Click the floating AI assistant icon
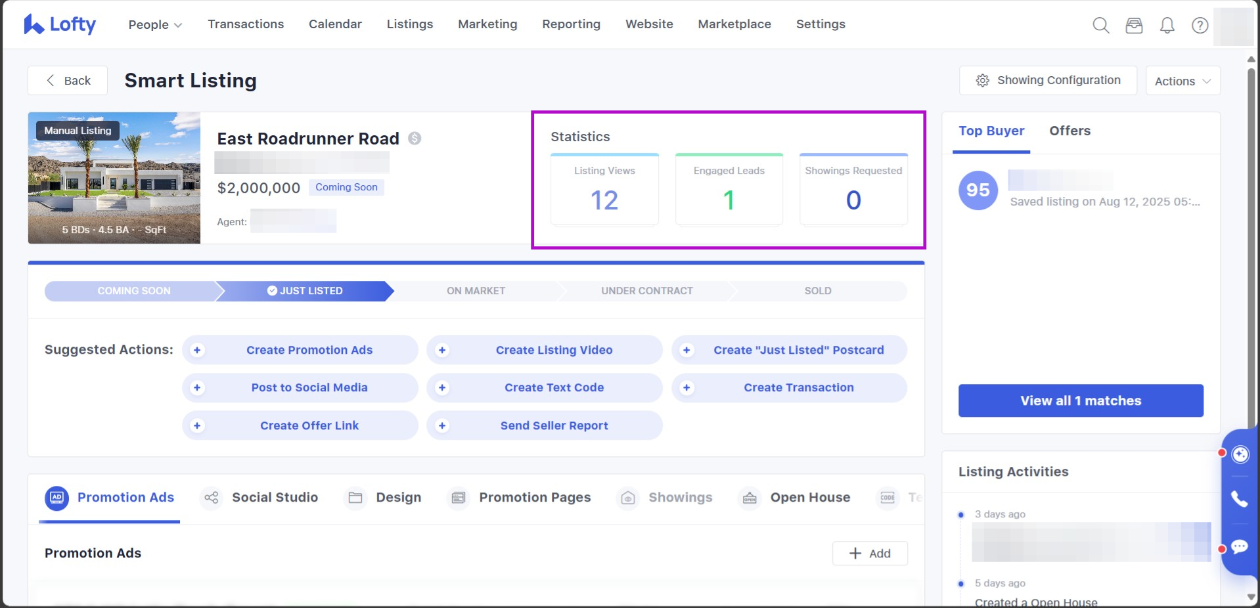1260x608 pixels. point(1240,454)
